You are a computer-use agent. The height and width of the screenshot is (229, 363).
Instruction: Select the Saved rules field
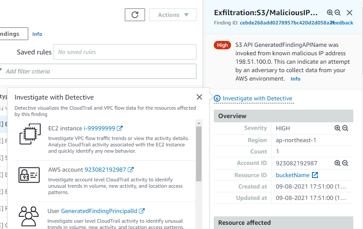point(125,52)
